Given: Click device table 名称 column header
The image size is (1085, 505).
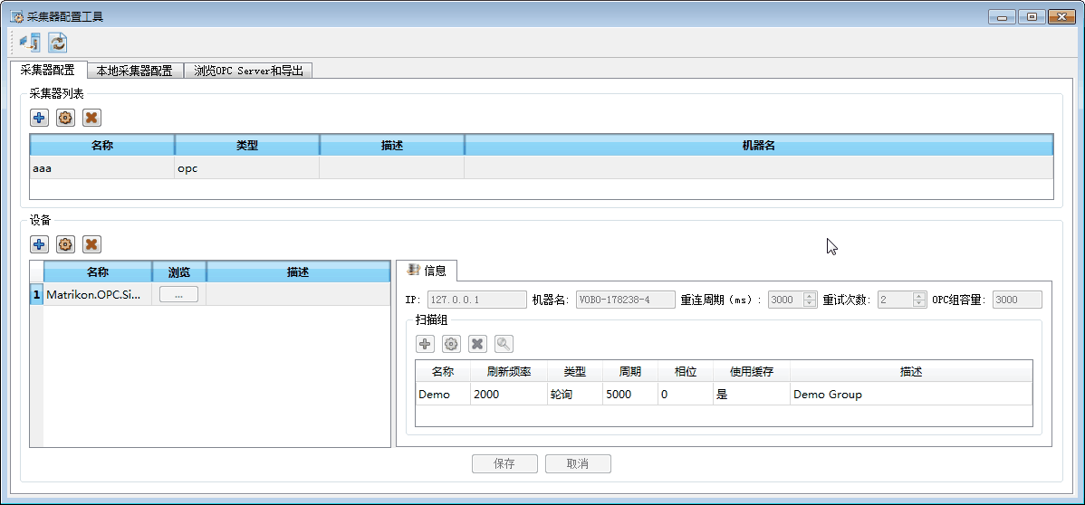Looking at the screenshot, I should point(98,272).
